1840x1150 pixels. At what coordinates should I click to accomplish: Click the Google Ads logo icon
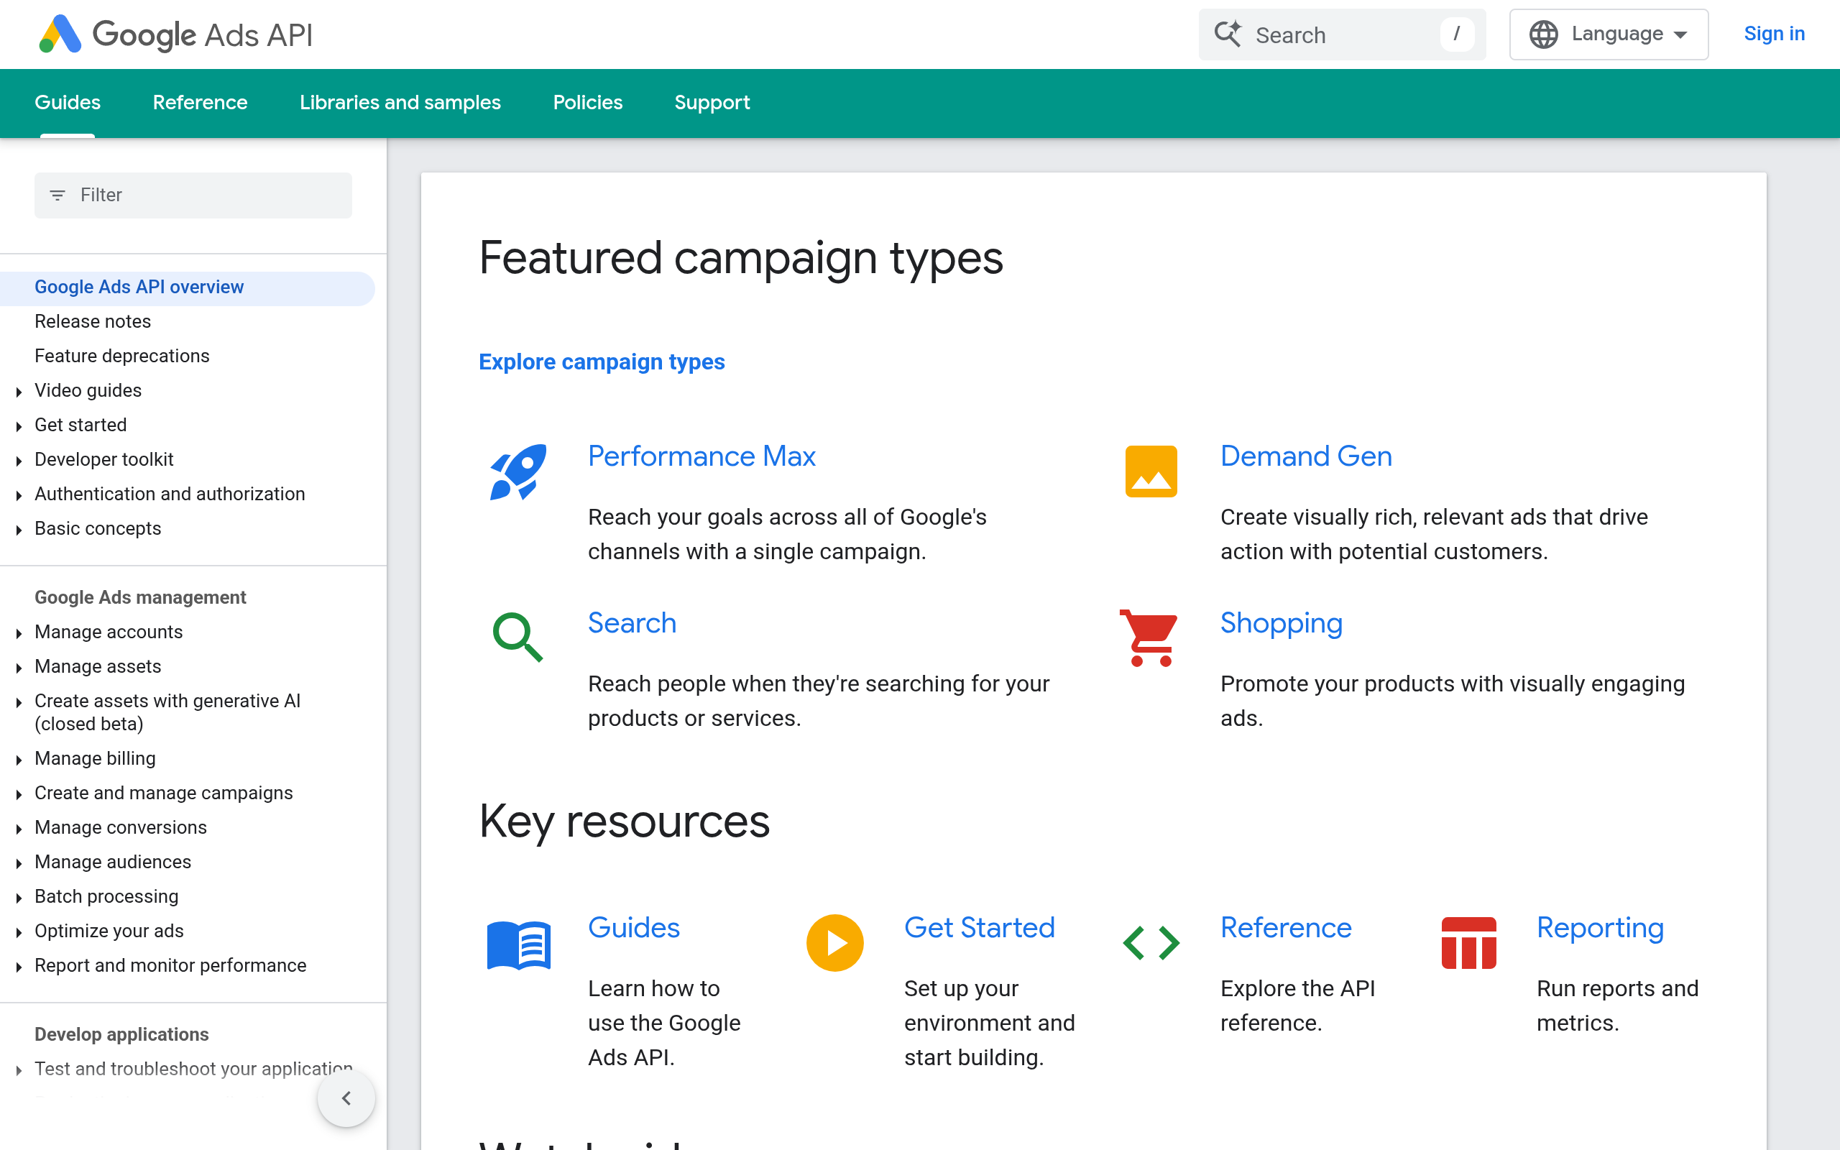(60, 34)
